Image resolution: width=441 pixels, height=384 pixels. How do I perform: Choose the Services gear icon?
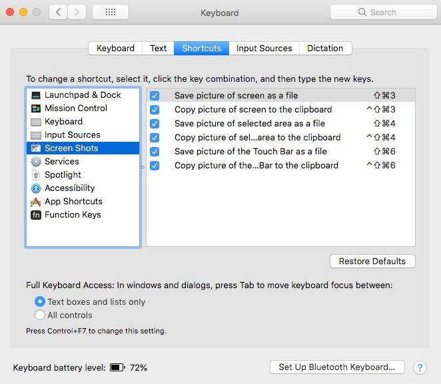pos(36,162)
